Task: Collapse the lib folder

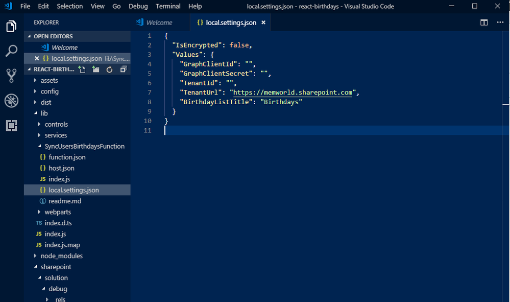Action: coord(78,113)
